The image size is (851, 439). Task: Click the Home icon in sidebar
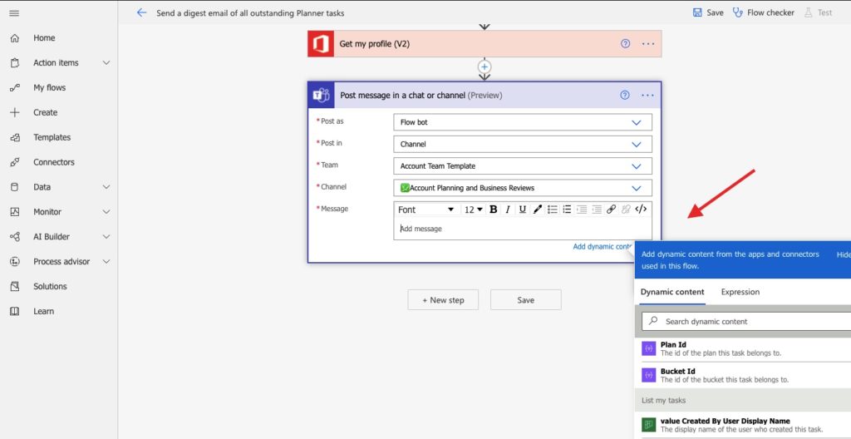point(15,38)
